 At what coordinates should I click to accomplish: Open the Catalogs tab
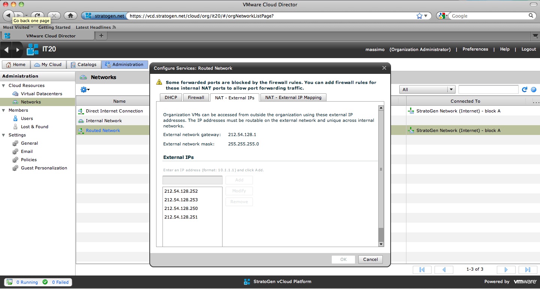[84, 64]
